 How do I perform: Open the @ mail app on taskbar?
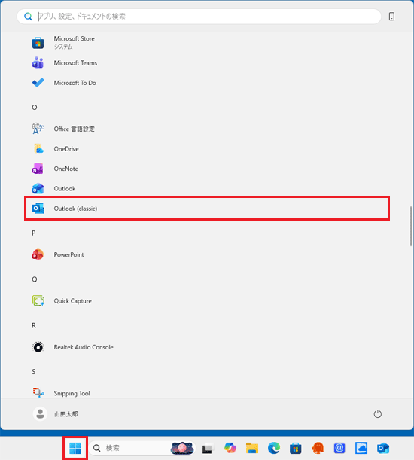[339, 448]
